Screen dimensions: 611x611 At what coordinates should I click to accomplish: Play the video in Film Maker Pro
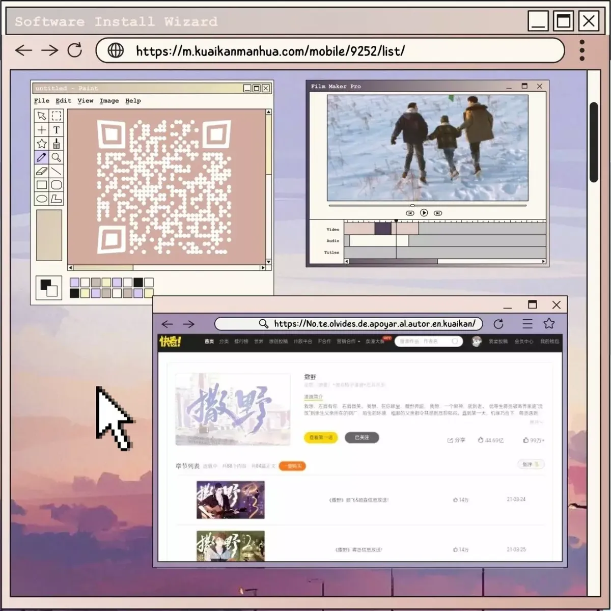424,213
